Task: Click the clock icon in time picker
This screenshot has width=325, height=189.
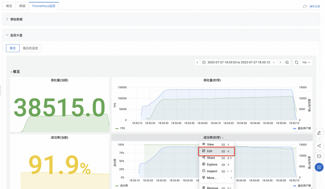Action: pyautogui.click(x=204, y=63)
